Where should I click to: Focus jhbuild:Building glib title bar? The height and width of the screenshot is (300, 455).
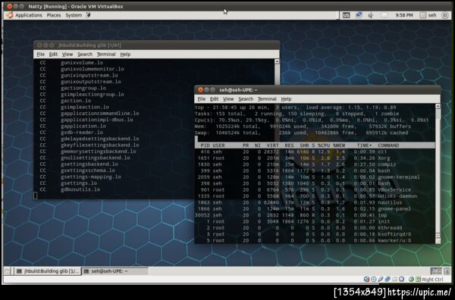pos(156,45)
